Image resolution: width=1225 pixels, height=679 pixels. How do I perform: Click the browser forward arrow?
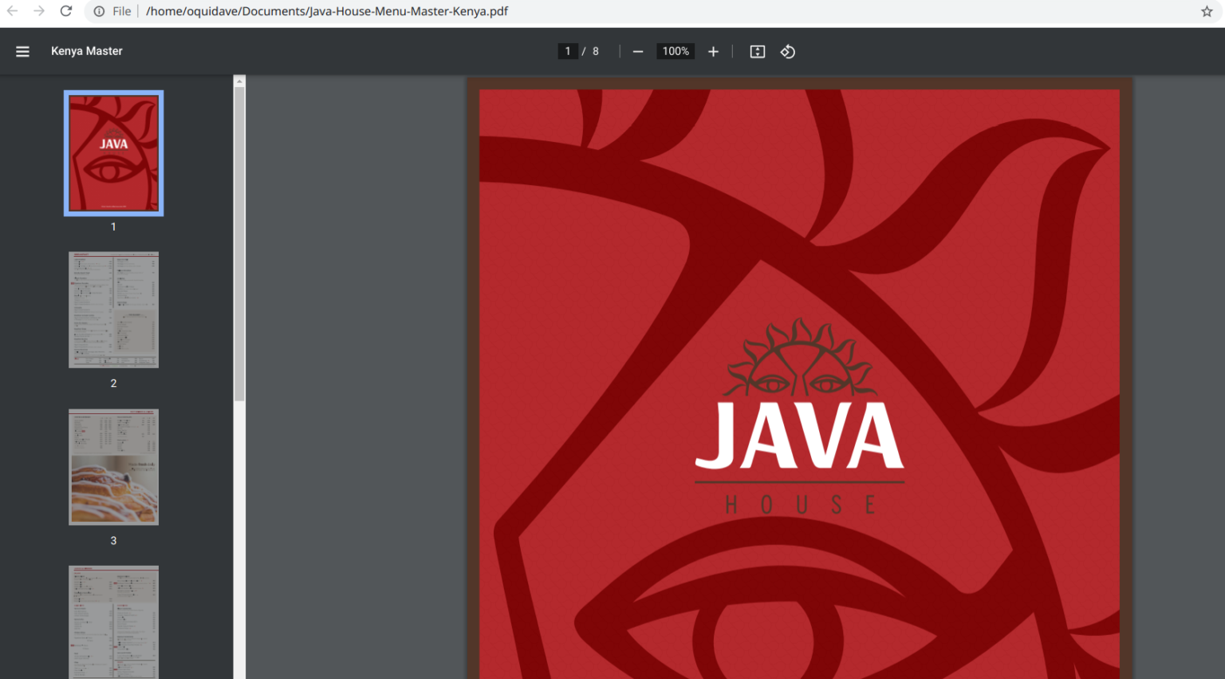[39, 11]
